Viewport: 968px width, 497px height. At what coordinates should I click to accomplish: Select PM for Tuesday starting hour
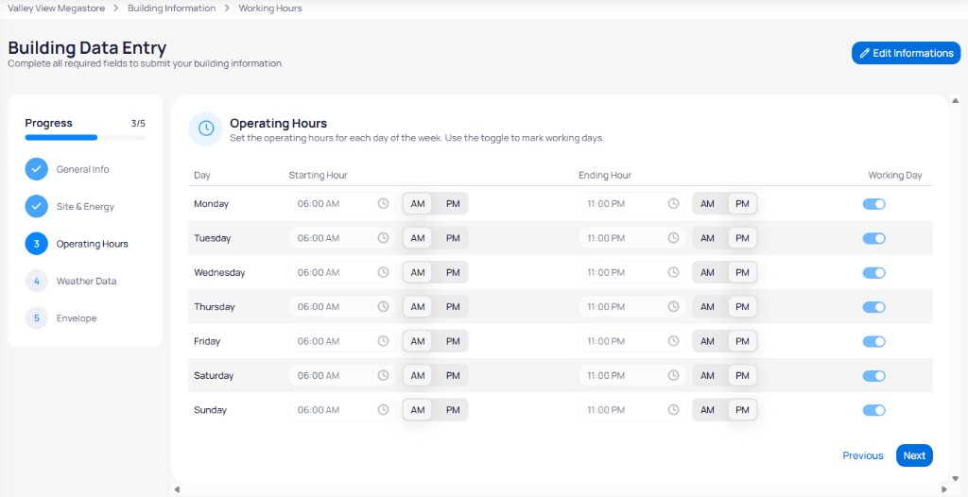[x=453, y=238]
